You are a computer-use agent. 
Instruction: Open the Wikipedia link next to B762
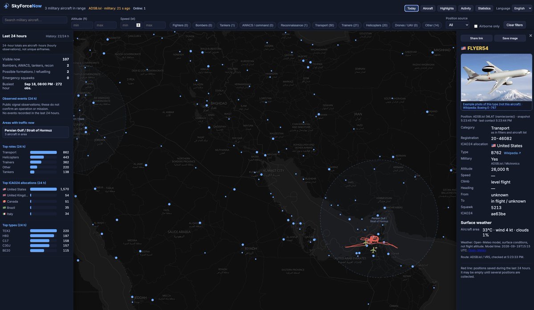pyautogui.click(x=512, y=153)
